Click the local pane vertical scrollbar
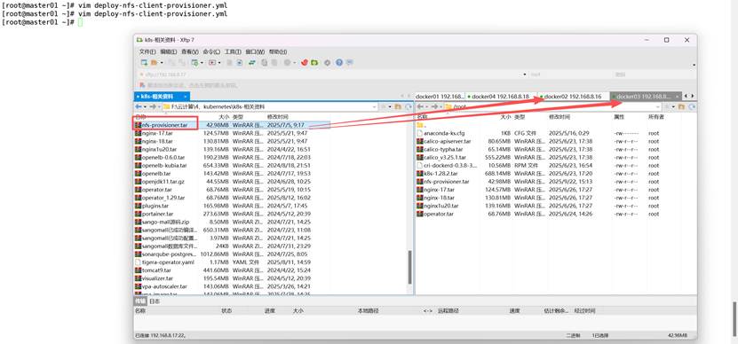The image size is (738, 344). coord(410,268)
